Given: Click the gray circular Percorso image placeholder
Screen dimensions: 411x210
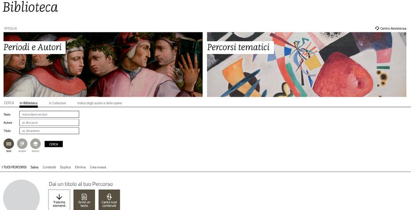Looking at the screenshot, I should [21, 195].
